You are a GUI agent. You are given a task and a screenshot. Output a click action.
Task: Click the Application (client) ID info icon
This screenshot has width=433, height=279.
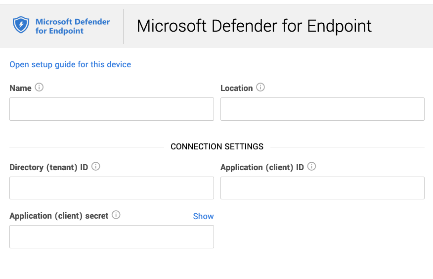coord(311,167)
